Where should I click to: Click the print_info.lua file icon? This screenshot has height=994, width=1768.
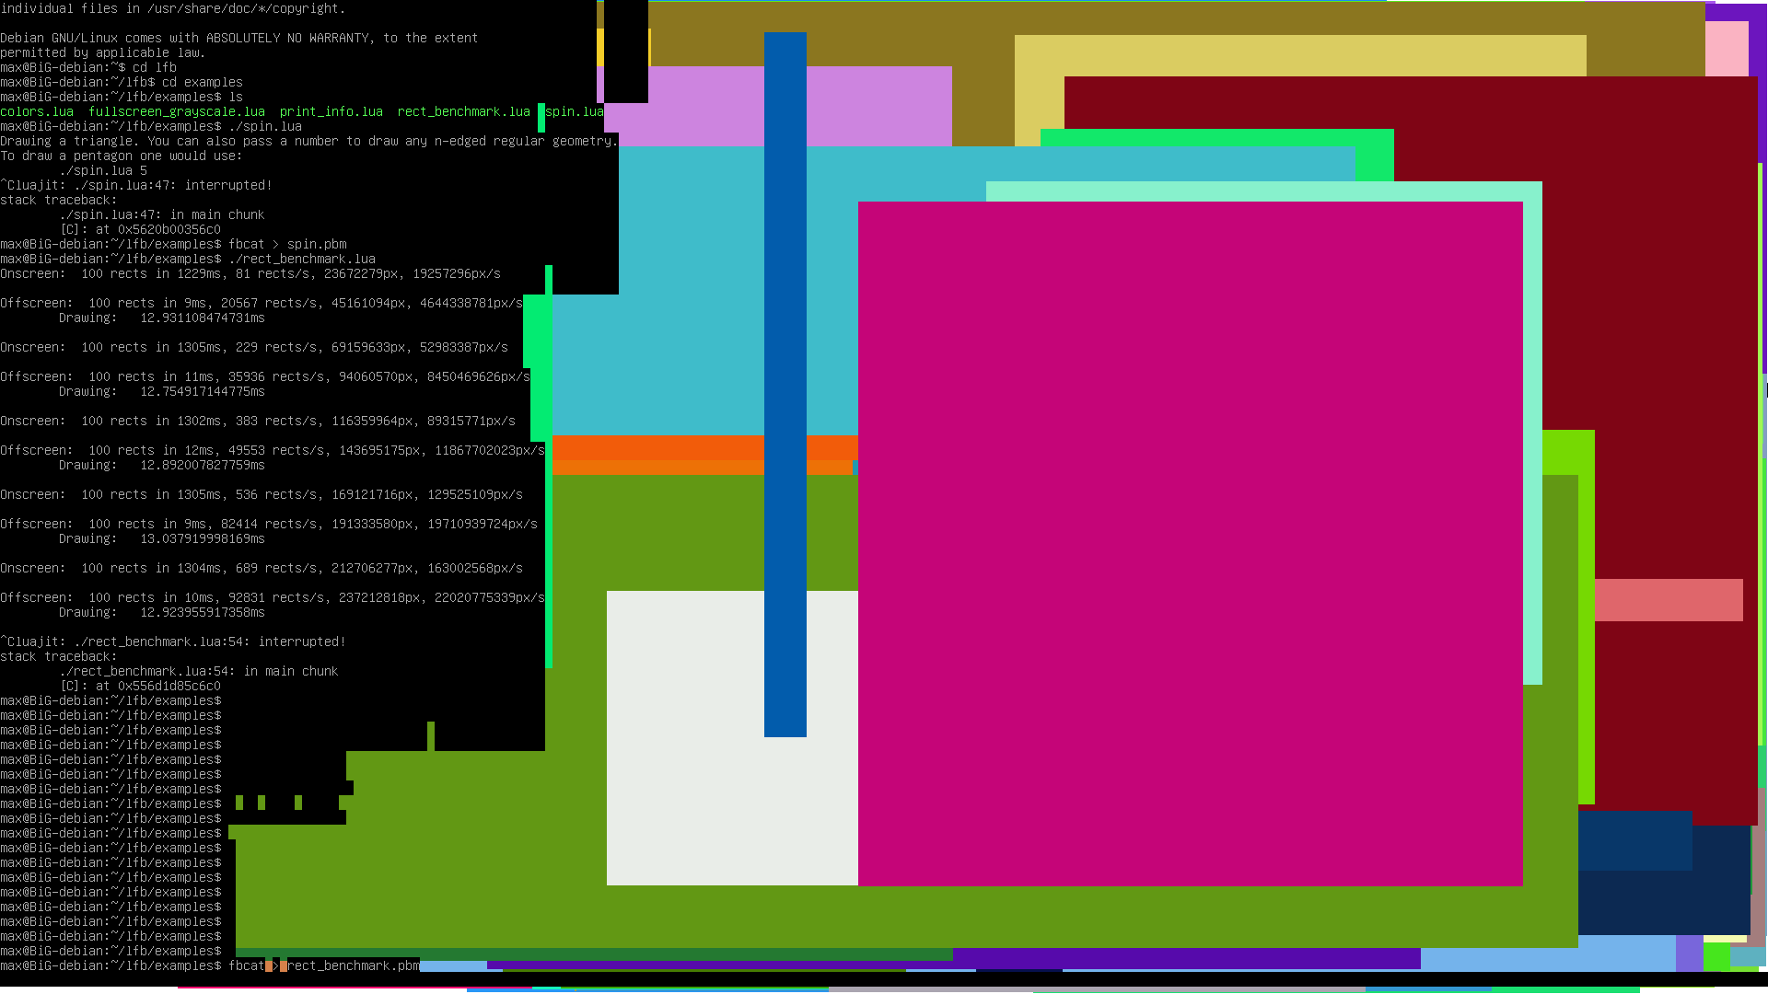[331, 111]
